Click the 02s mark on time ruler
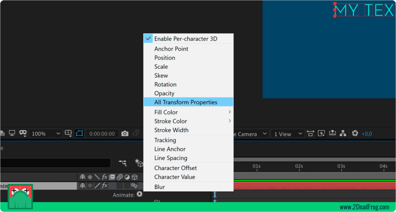This screenshot has width=396, height=212. pos(299,166)
